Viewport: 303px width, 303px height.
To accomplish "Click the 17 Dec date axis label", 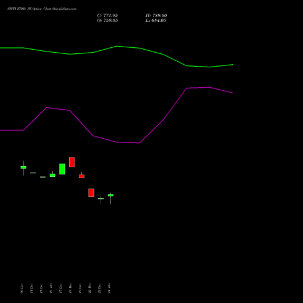I will [x=61, y=288].
